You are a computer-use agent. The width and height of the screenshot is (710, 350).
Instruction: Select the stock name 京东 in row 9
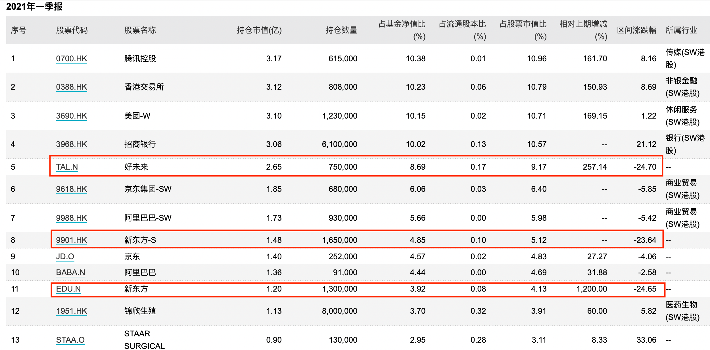pos(132,257)
